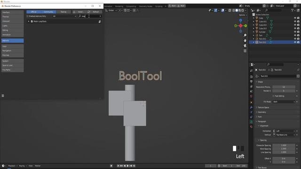Open the outliner filter dropdown
The width and height of the screenshot is (301, 169).
[x=293, y=10]
